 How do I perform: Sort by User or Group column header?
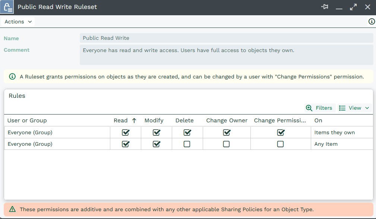(27, 120)
